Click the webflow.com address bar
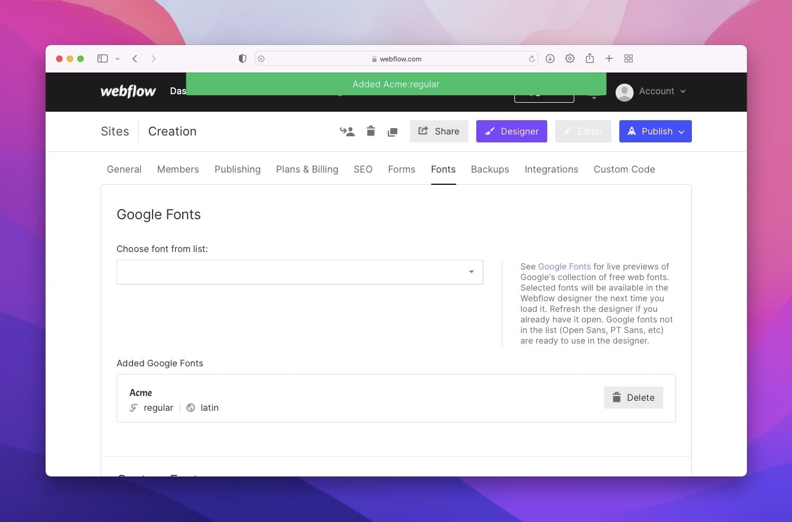The image size is (792, 522). click(x=396, y=59)
